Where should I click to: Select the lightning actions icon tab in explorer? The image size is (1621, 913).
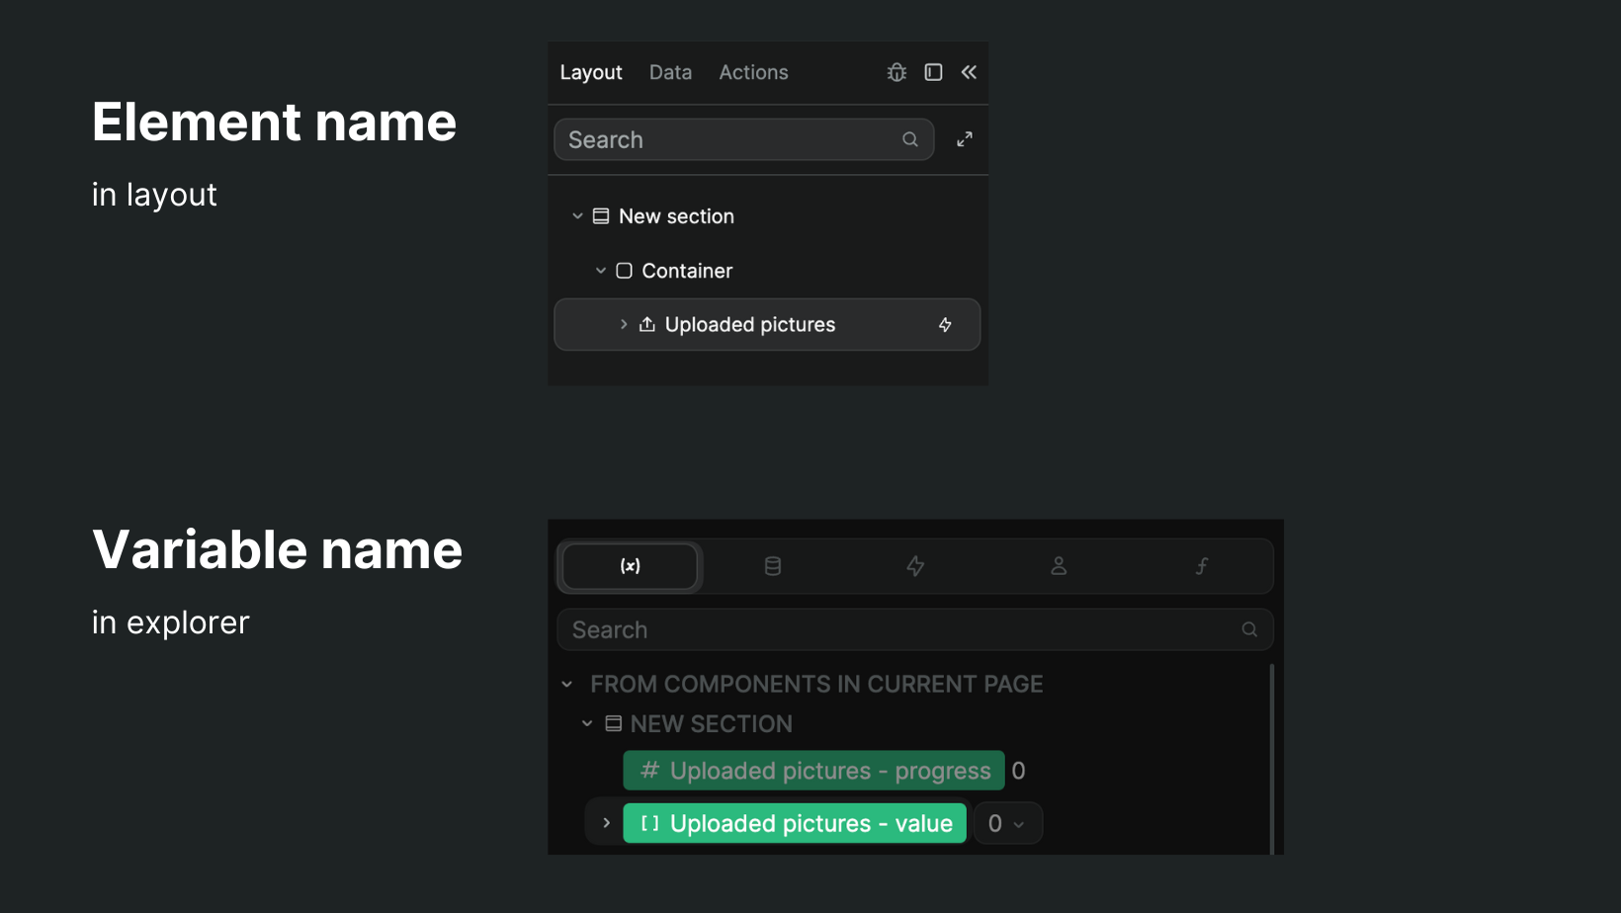[915, 566]
